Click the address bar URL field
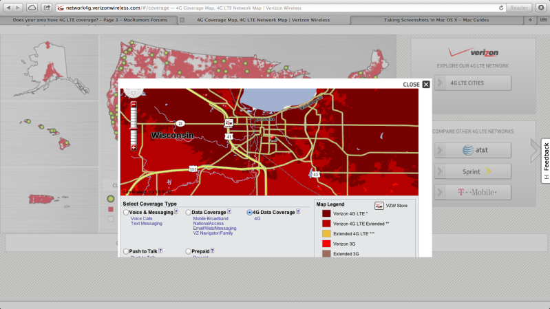 [x=277, y=8]
